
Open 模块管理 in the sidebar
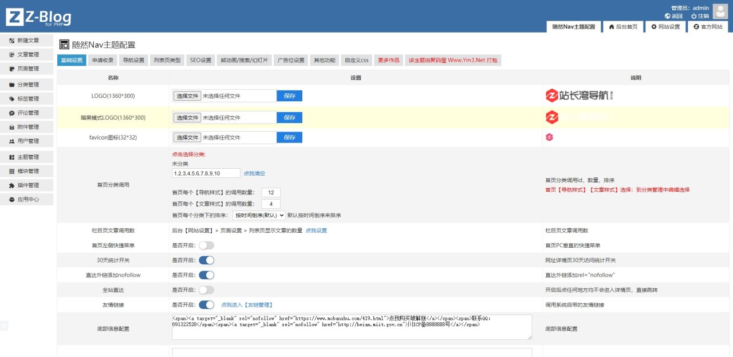click(x=27, y=171)
